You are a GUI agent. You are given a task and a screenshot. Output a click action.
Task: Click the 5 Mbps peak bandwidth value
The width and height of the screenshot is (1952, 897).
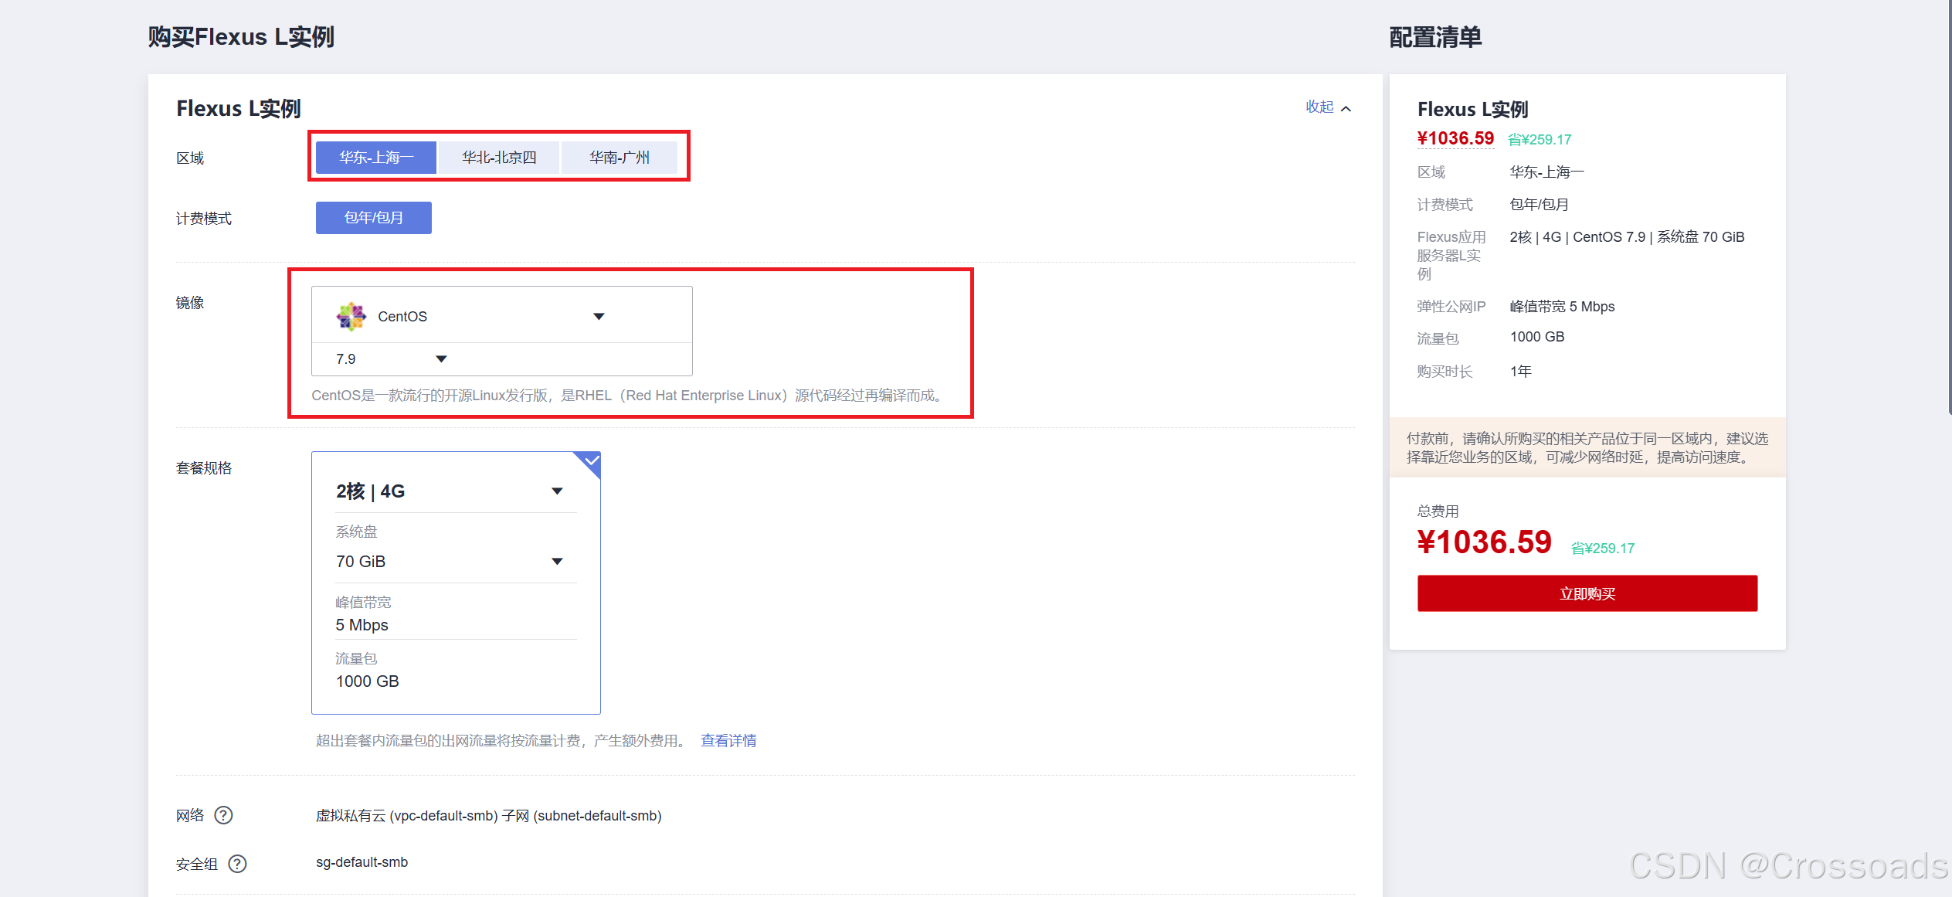[362, 624]
